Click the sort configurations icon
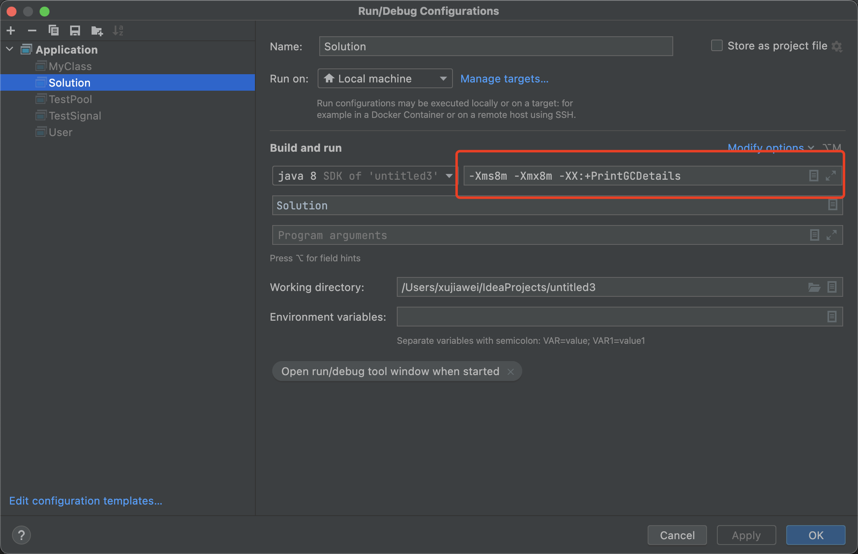 [x=119, y=31]
